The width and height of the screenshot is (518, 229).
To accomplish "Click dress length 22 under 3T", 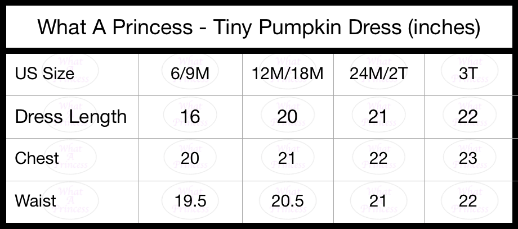I will pos(468,117).
